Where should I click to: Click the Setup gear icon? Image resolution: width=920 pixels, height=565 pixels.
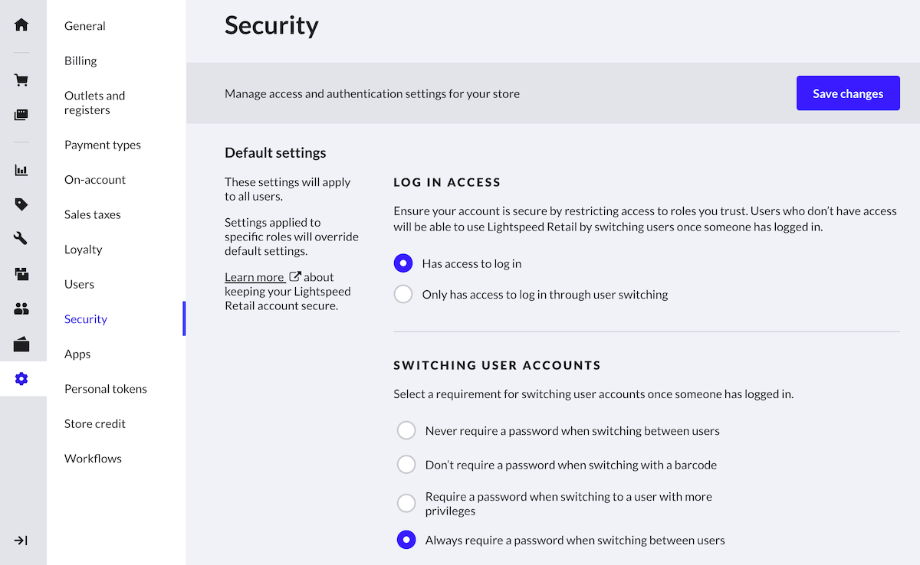21,379
